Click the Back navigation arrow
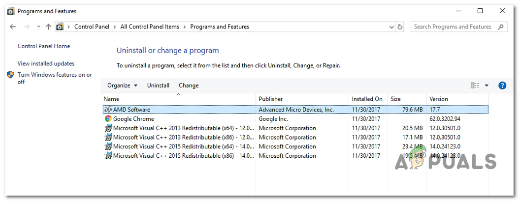The image size is (519, 201). click(x=13, y=27)
